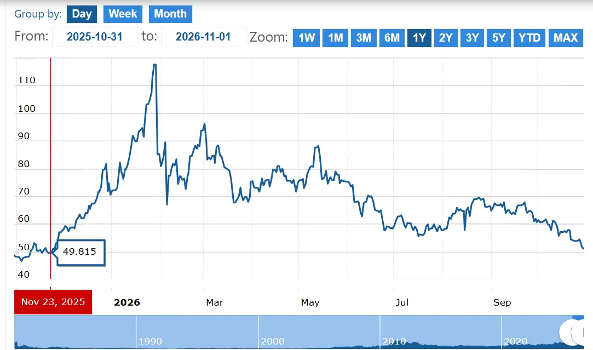Click the Jul x-axis label
Image resolution: width=593 pixels, height=350 pixels.
[402, 302]
